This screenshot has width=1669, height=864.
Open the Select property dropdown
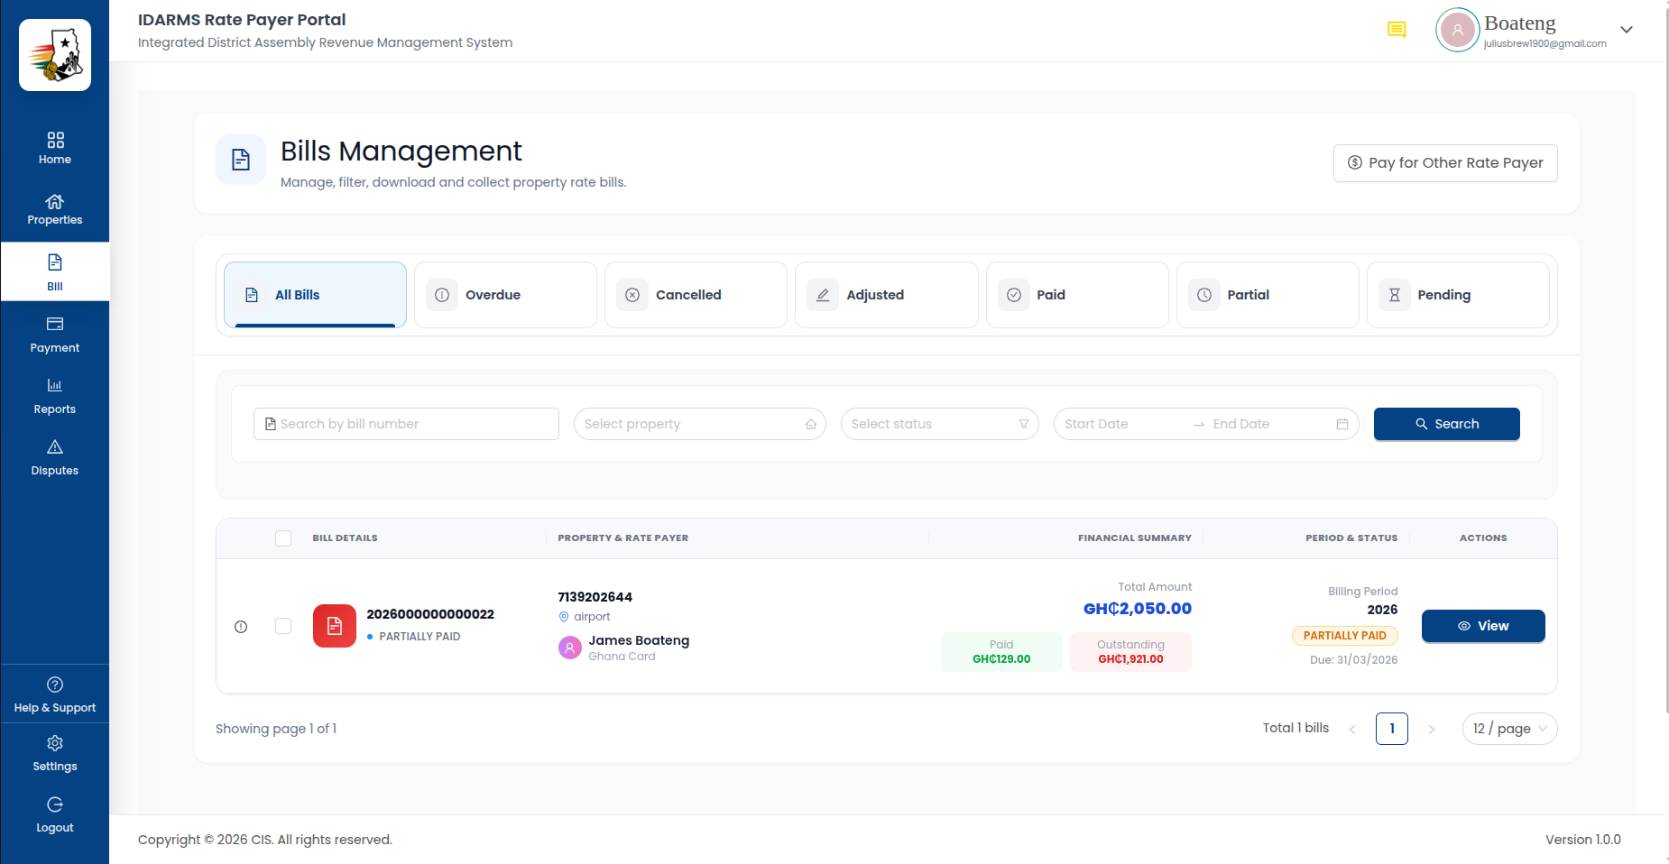[700, 424]
